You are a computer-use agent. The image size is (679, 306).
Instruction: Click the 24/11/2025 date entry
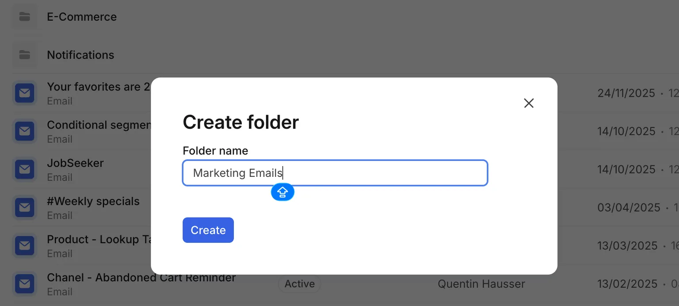point(626,93)
